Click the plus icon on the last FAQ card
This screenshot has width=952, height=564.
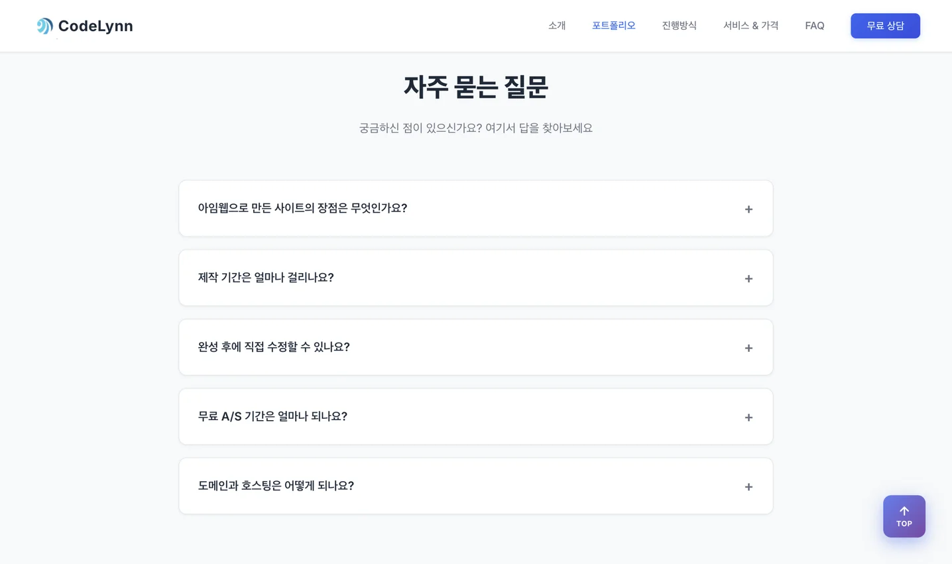748,486
